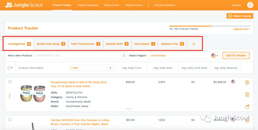Click the three-dot drag handle on Swig row
This screenshot has width=258, height=130.
click(x=10, y=96)
